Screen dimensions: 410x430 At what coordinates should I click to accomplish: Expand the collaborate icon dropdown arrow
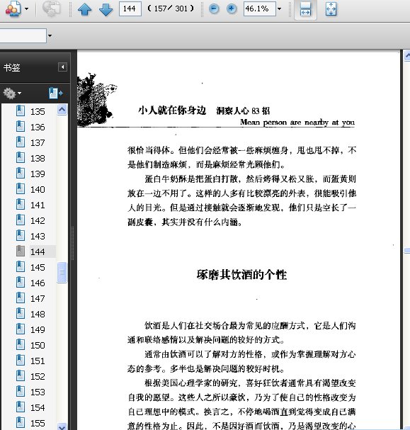(x=27, y=9)
